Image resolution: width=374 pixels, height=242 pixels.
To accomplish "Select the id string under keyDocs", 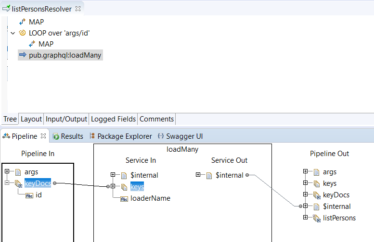I will (x=39, y=195).
